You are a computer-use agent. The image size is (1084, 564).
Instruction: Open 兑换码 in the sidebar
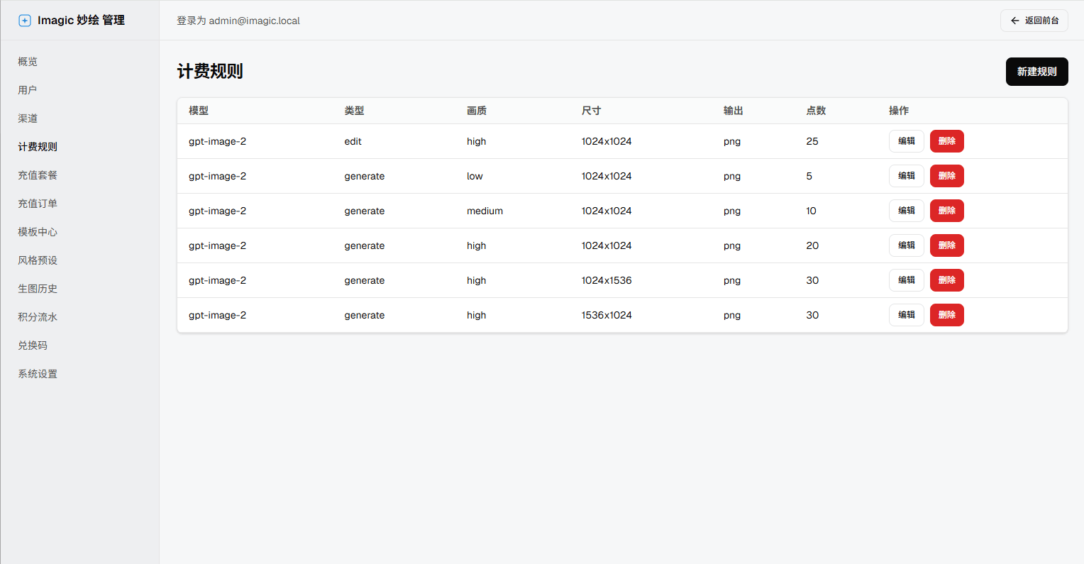click(x=33, y=345)
